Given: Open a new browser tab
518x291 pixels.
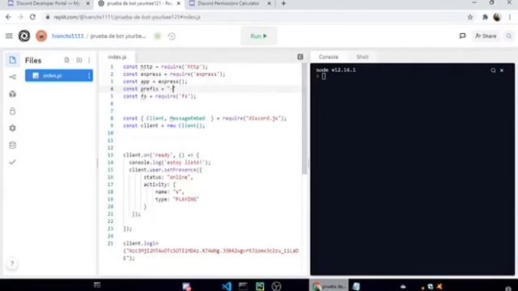Looking at the screenshot, I should pos(283,3).
